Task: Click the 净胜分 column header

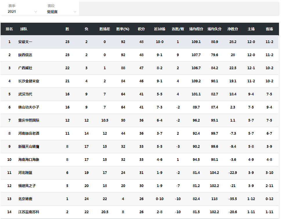Action: tap(233, 29)
